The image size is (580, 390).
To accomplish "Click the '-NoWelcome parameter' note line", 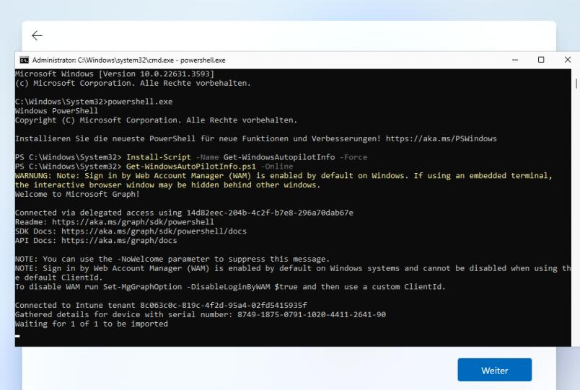I will (x=172, y=259).
